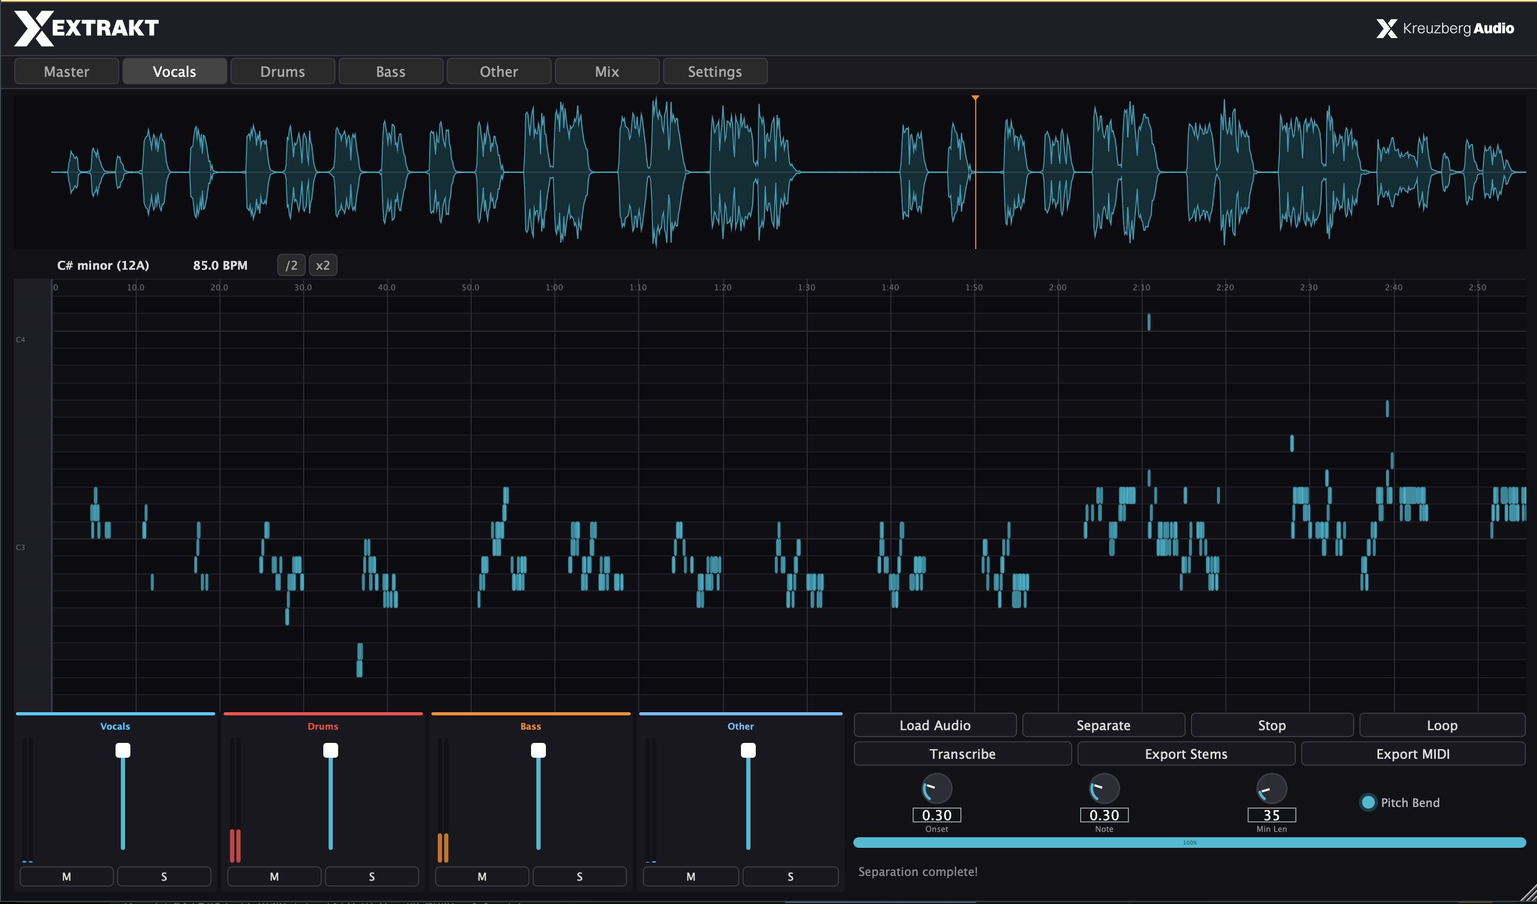1537x904 pixels.
Task: Click the Bass volume fader handle
Action: click(538, 750)
